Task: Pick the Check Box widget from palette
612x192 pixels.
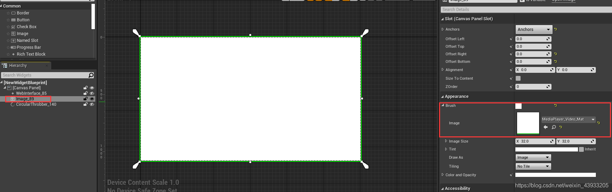Action: [26, 27]
